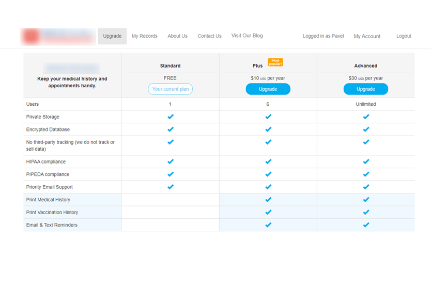Click Advanced plan Email & Text Reminders checkmark
The height and width of the screenshot is (291, 431).
click(366, 225)
